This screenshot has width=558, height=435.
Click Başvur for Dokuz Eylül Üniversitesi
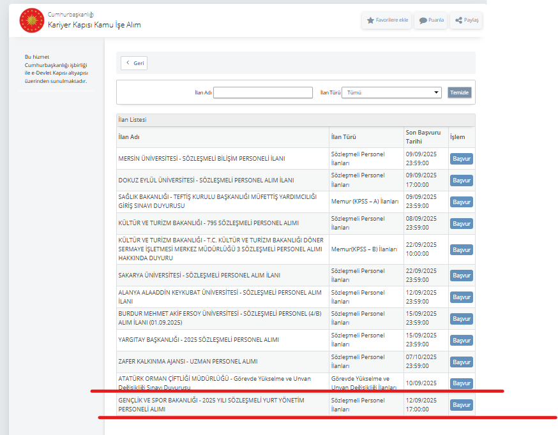tap(461, 181)
